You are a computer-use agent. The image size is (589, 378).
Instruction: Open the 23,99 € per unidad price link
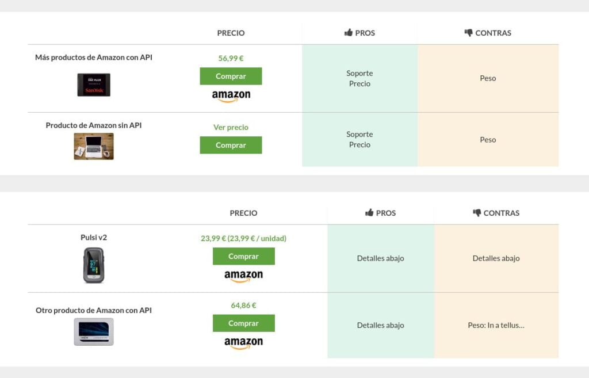(x=243, y=238)
